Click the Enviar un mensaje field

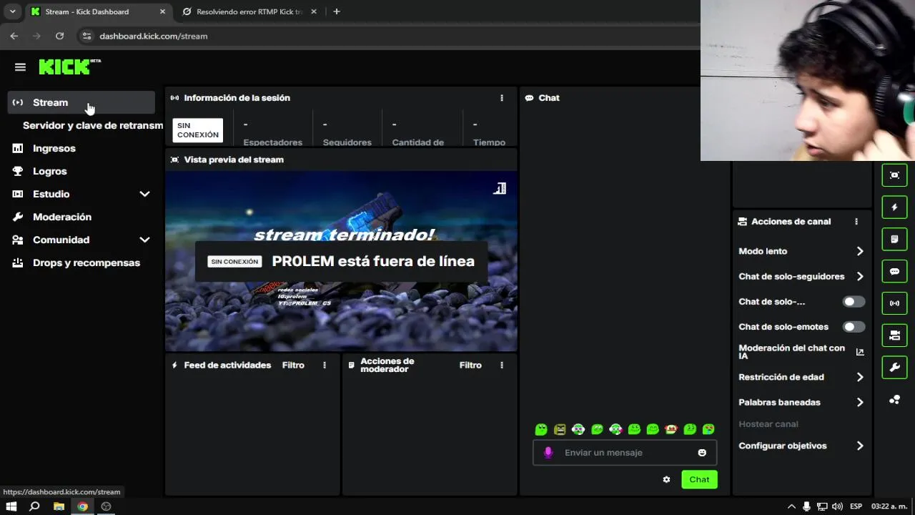625,452
